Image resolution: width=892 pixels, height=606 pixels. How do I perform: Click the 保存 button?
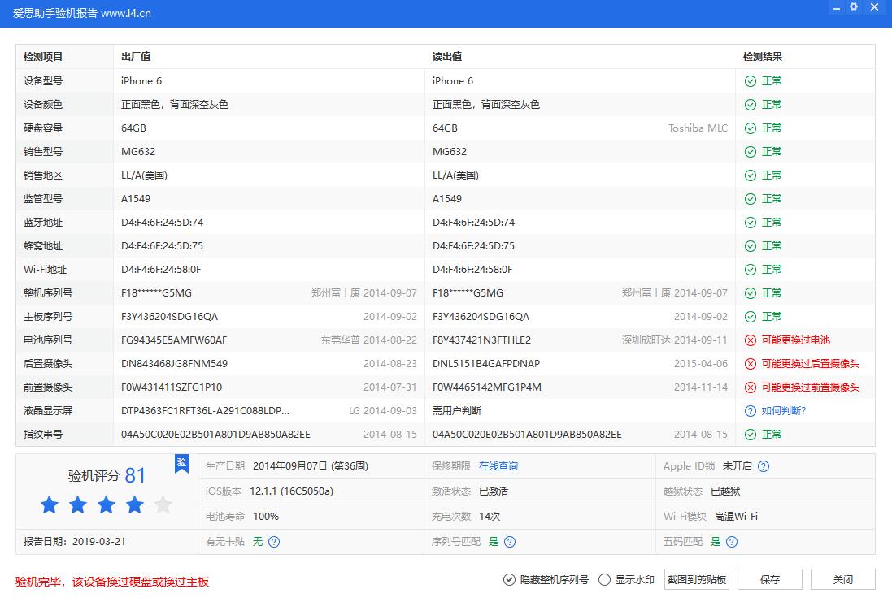pyautogui.click(x=769, y=579)
